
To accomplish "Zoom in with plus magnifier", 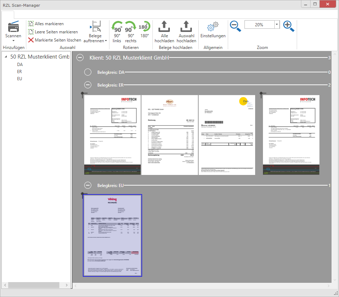I will point(289,26).
